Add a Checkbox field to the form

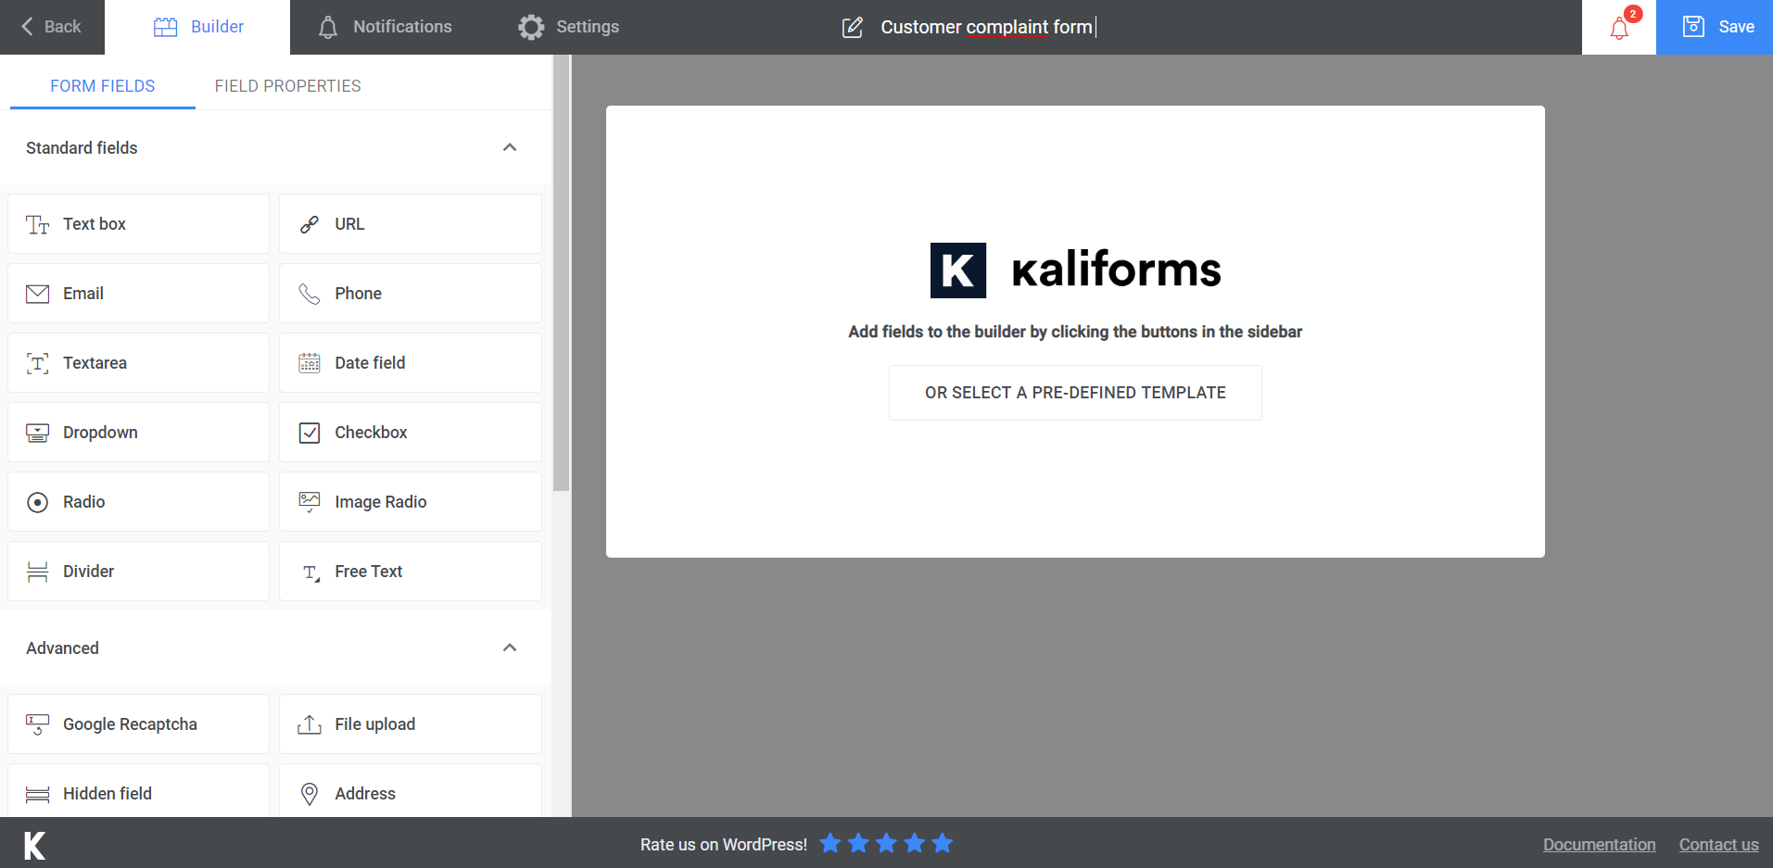[x=410, y=432]
